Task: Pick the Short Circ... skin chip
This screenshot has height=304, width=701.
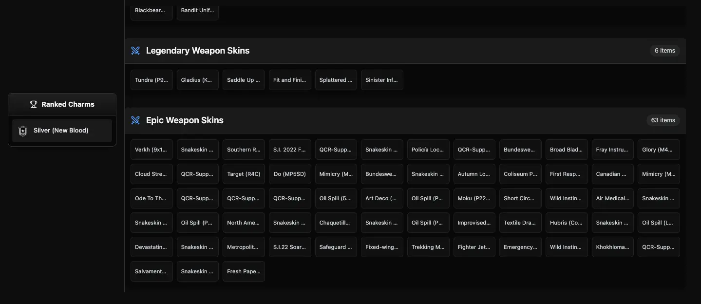Action: pyautogui.click(x=520, y=198)
